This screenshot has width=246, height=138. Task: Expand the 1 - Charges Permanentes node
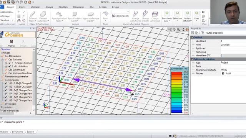coord(6,63)
